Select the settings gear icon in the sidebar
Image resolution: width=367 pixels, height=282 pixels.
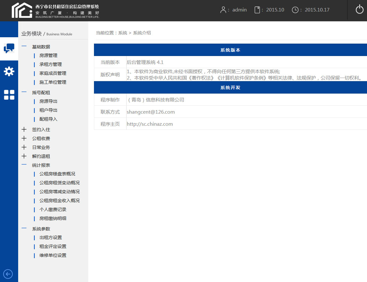coord(9,71)
